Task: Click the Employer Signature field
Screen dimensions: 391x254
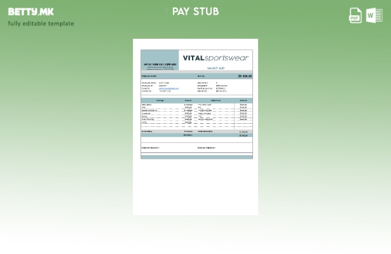Action: point(207,148)
